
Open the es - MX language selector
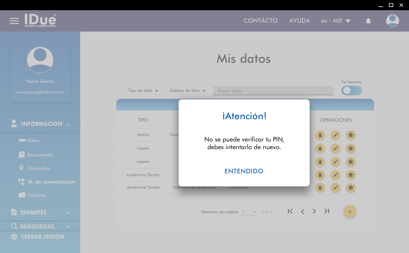point(336,21)
